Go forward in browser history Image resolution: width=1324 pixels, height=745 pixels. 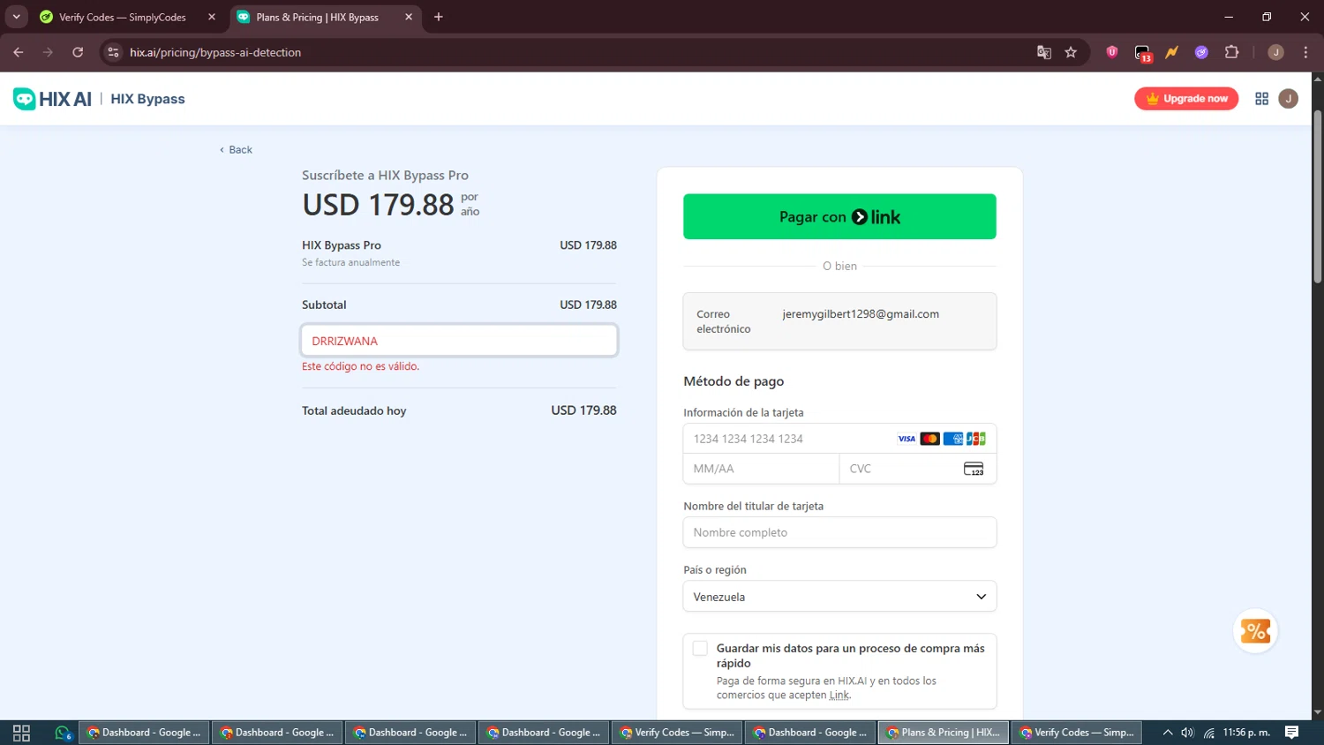(x=48, y=52)
